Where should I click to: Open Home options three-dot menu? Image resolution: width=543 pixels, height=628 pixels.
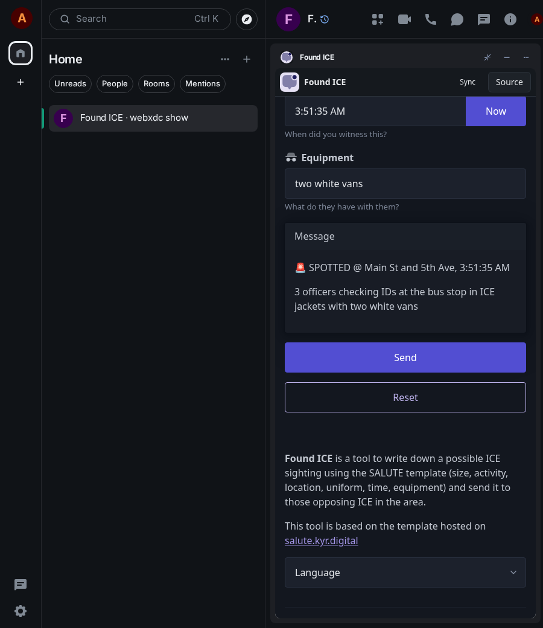tap(225, 59)
